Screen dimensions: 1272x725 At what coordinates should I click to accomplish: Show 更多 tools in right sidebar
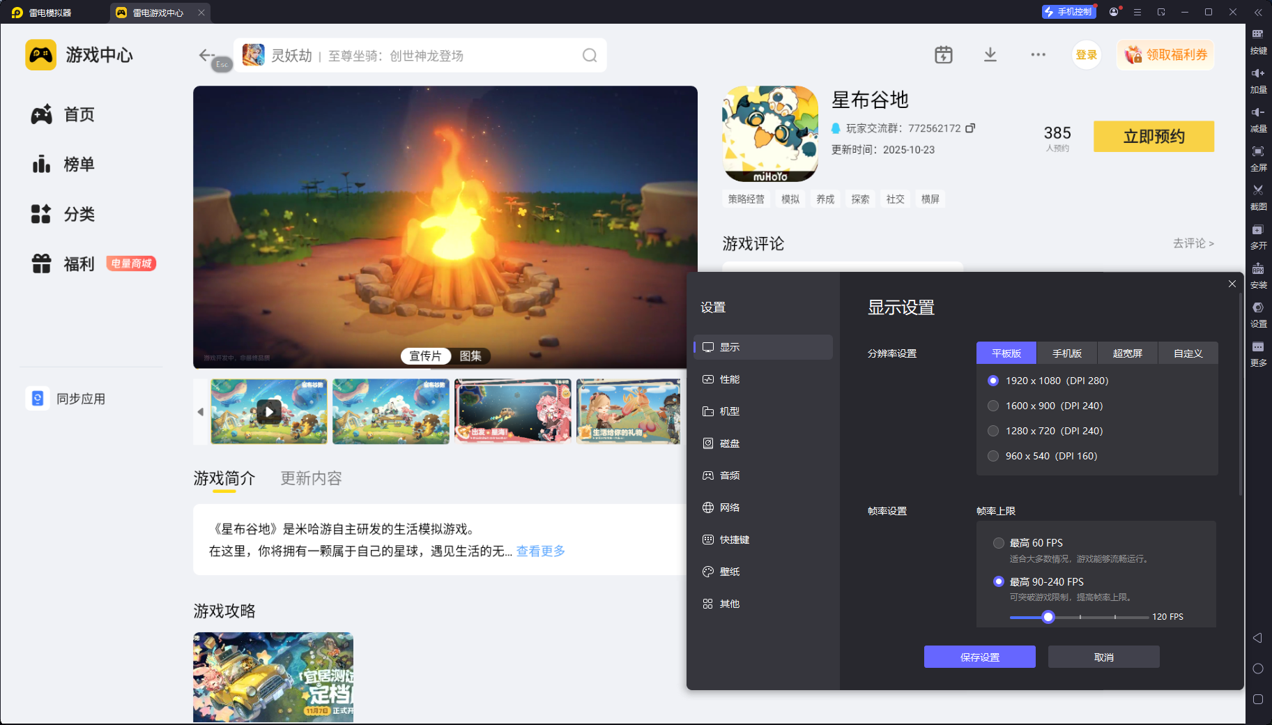point(1258,354)
